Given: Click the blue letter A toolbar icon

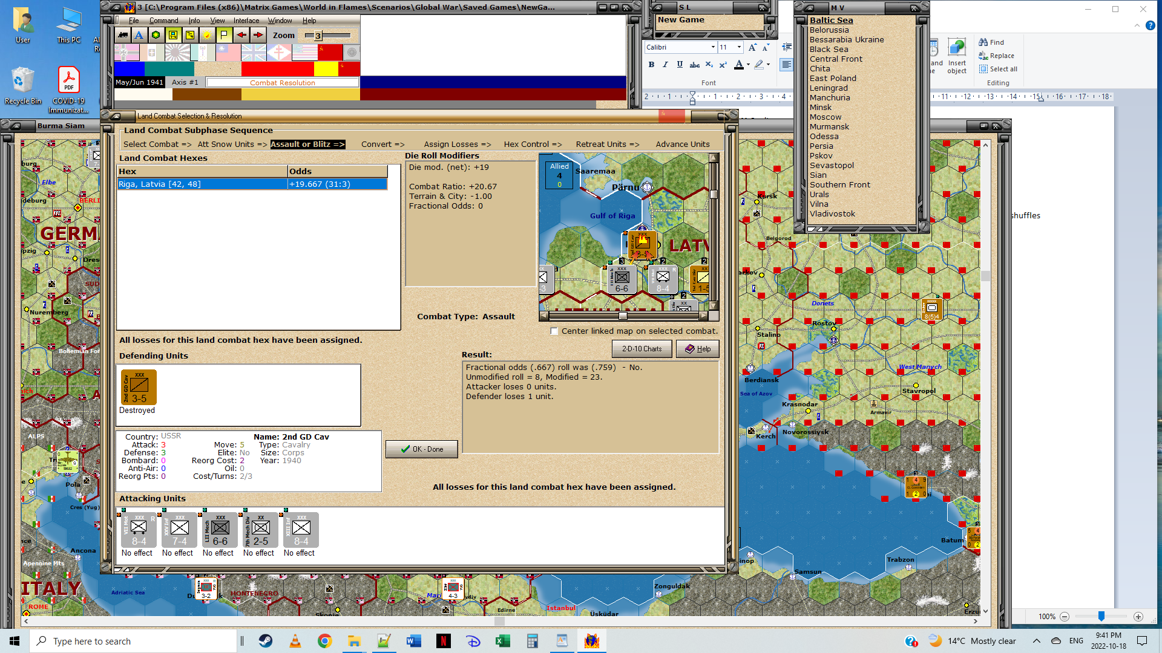Looking at the screenshot, I should (x=139, y=35).
